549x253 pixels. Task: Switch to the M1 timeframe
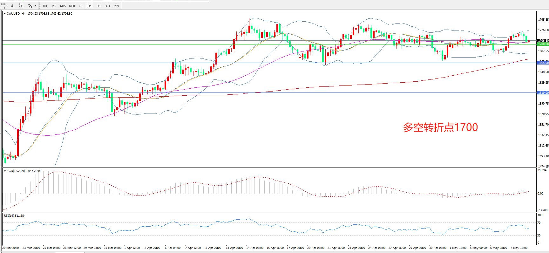45,6
